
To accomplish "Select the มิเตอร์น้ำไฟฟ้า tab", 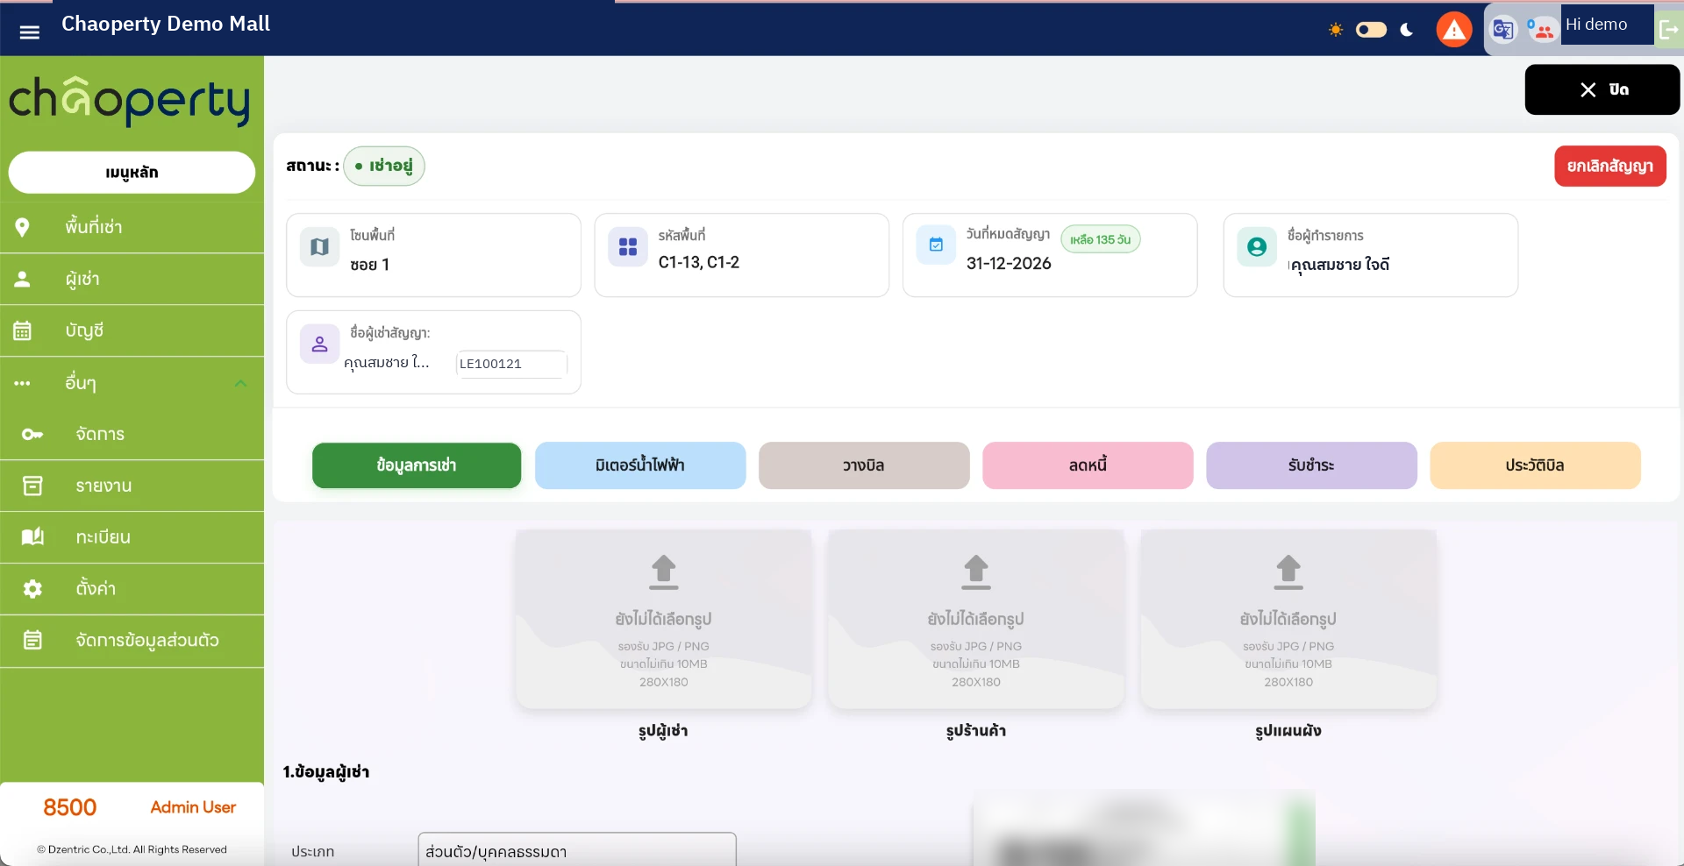I will point(640,465).
